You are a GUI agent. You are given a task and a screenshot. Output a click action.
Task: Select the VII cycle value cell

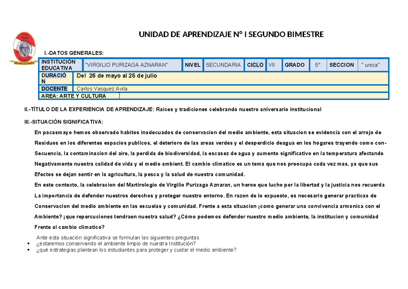[x=274, y=65]
